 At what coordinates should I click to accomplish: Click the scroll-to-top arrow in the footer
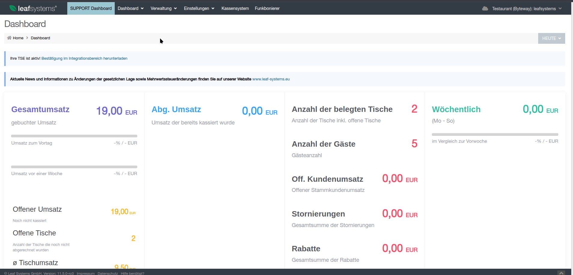(561, 273)
